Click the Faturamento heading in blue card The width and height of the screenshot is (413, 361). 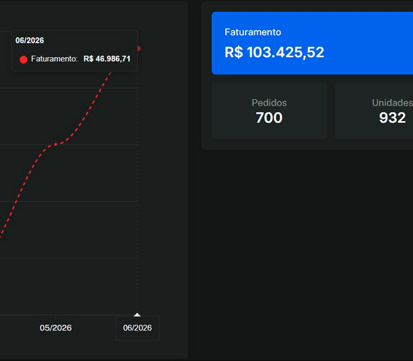coord(253,32)
